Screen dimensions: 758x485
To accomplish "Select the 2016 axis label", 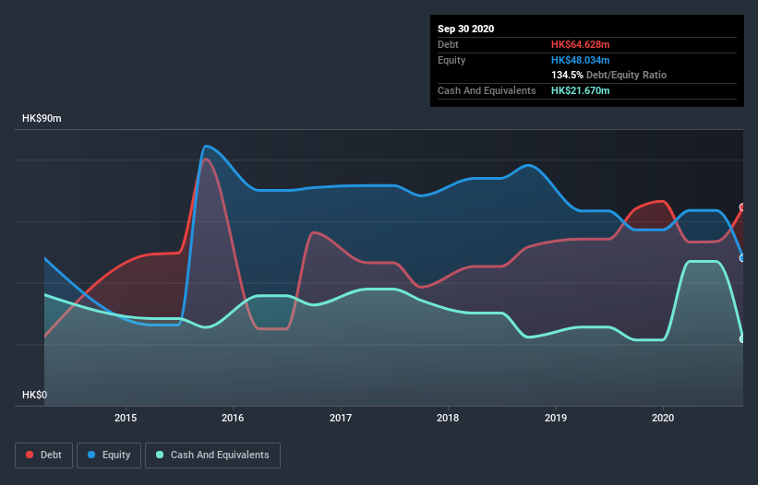I will pyautogui.click(x=233, y=418).
